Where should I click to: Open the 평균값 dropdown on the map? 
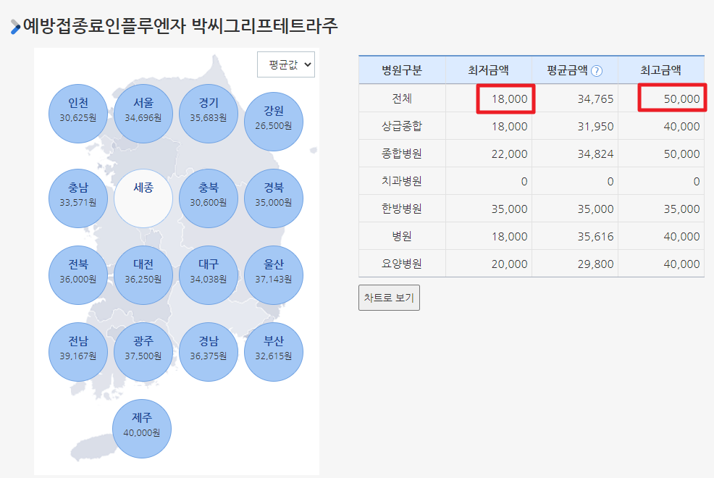click(x=286, y=64)
